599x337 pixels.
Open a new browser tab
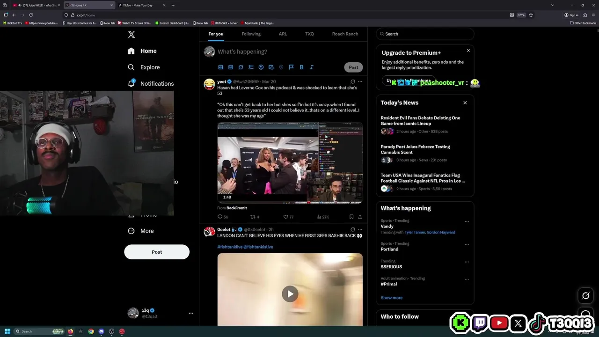coord(173,5)
